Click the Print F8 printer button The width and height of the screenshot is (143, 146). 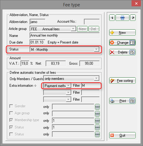tap(122, 101)
